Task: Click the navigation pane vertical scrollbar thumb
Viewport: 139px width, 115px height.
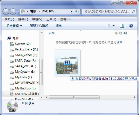Action: 42,72
